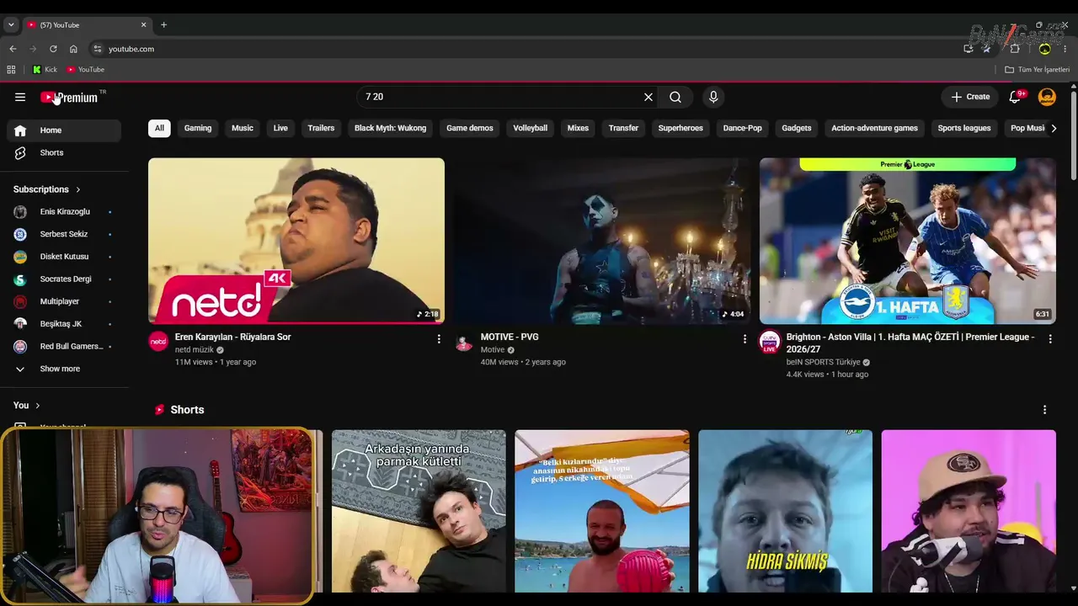
Task: Open Multiplayer subscription channel
Action: pyautogui.click(x=64, y=301)
